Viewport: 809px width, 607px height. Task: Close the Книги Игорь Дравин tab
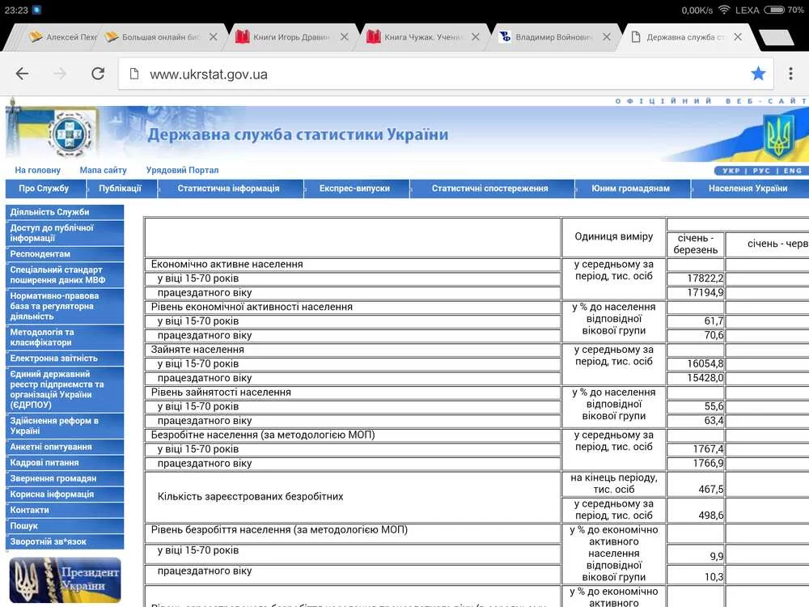click(344, 36)
